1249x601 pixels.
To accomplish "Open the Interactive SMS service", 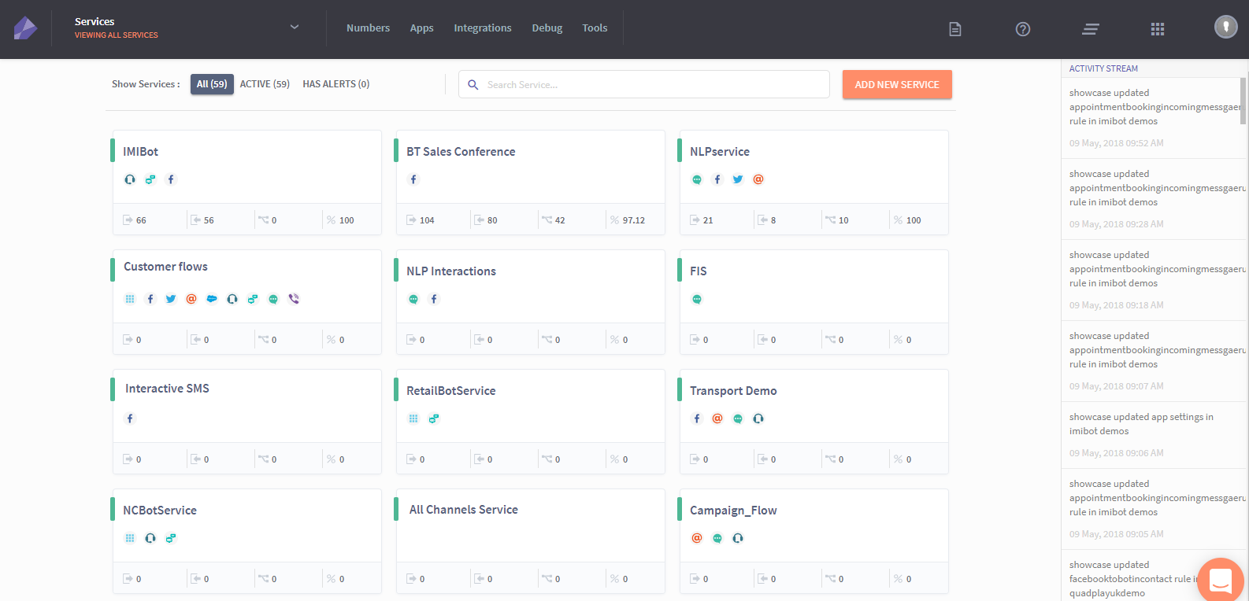I will click(167, 389).
